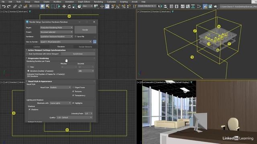Click the Lock View to Render icon
The image size is (257, 144).
click(95, 42)
